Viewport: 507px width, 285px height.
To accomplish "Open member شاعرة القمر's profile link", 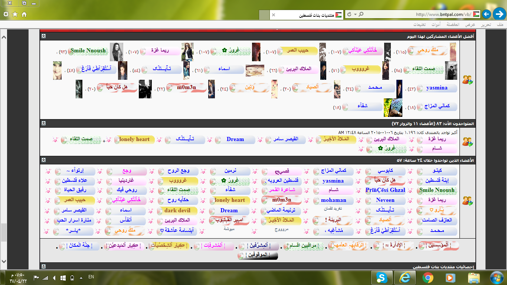I will 282,190.
